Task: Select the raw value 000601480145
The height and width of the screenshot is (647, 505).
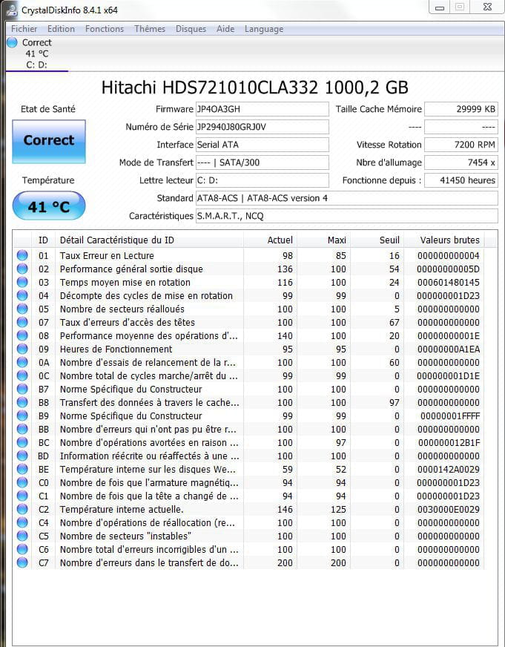Action: (448, 283)
